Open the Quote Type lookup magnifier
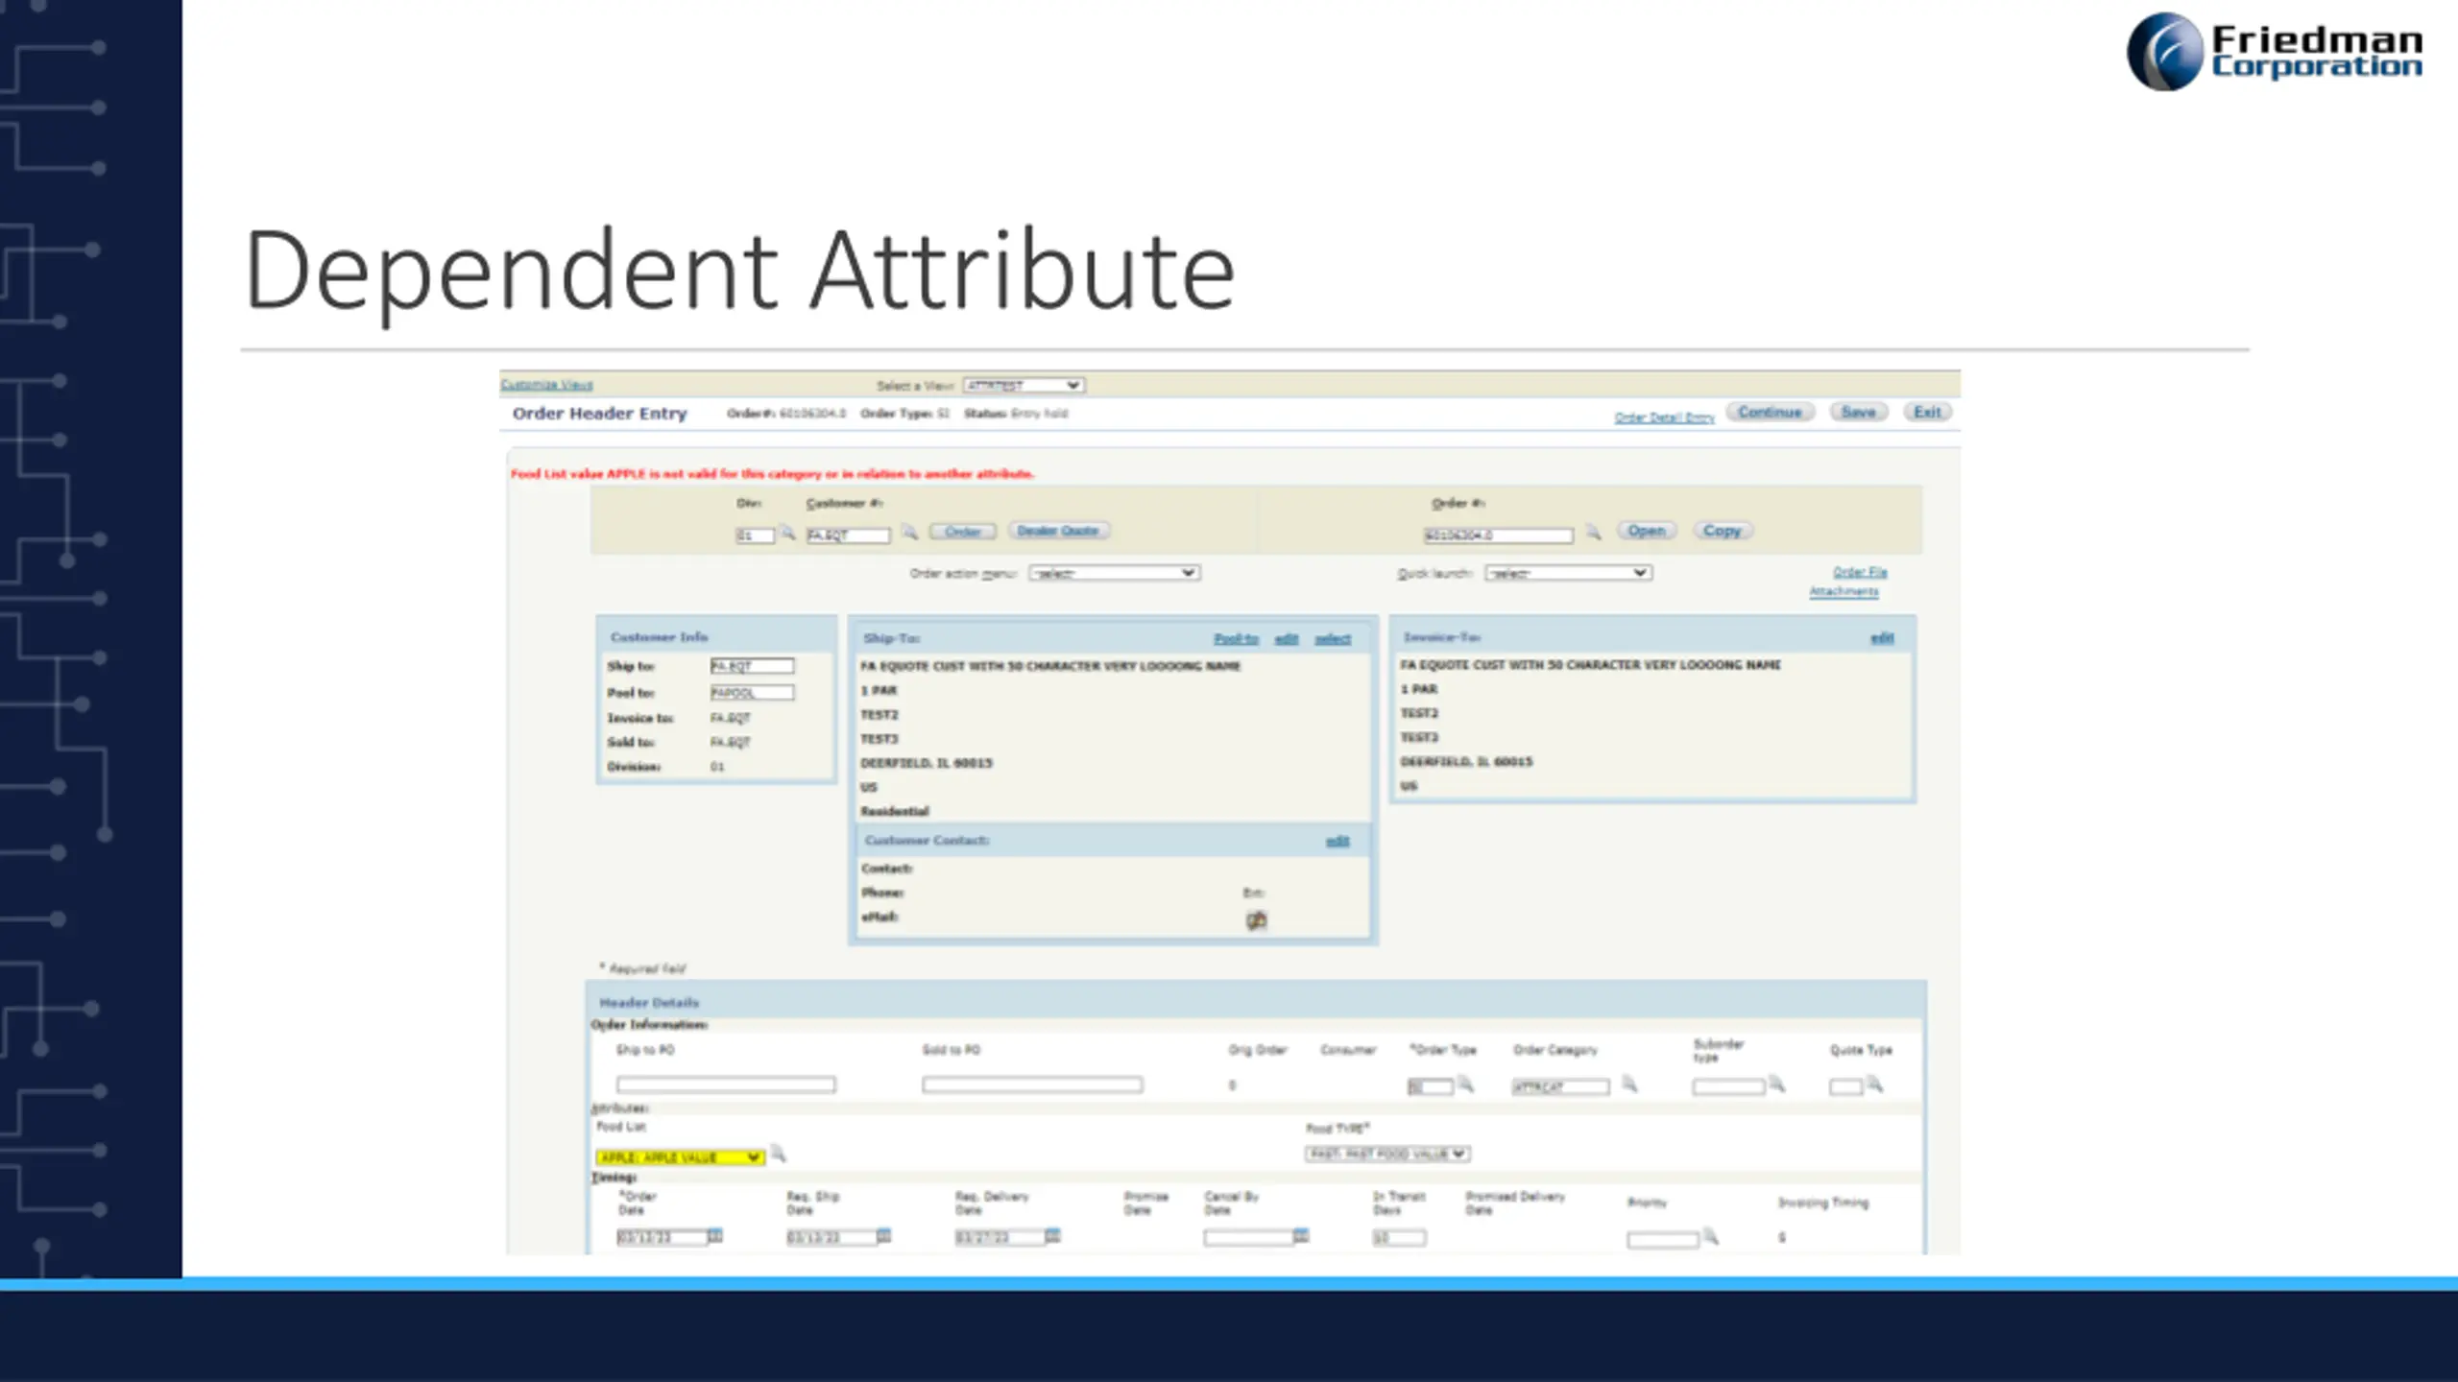This screenshot has height=1382, width=2458. [1874, 1084]
